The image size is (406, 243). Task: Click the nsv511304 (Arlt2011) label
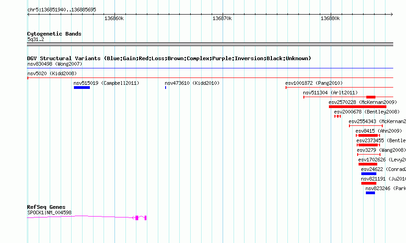pos(330,93)
